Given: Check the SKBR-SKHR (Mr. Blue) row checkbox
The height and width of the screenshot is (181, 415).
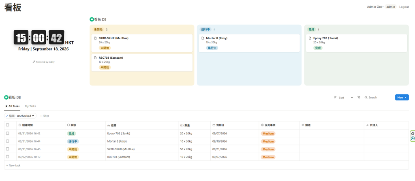Looking at the screenshot, I should 7,149.
